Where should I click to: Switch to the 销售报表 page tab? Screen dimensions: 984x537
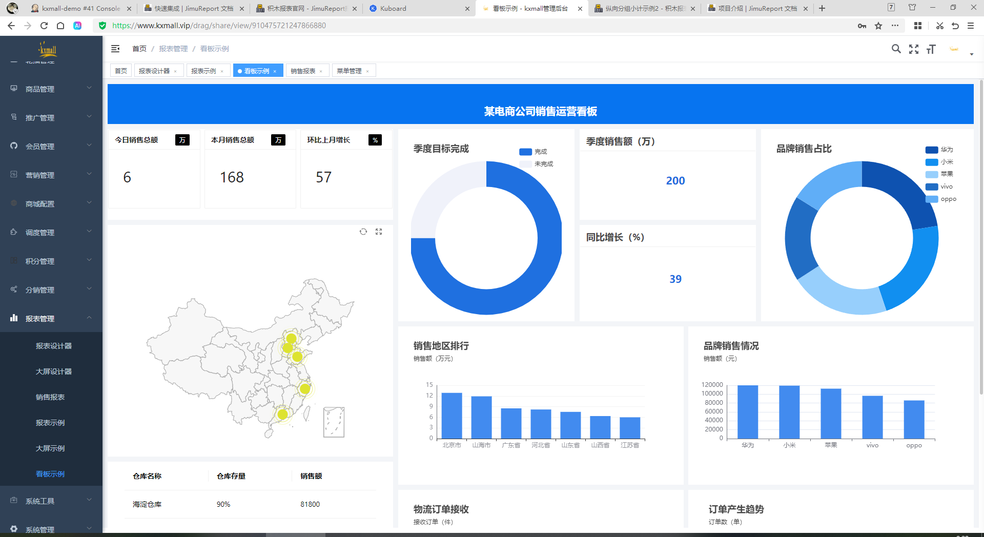(x=303, y=71)
